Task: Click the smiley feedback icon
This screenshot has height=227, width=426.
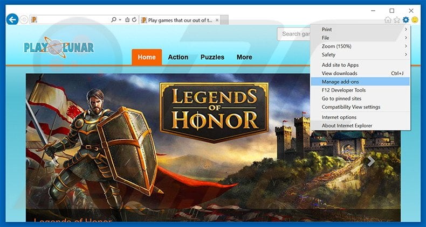Action: (415, 20)
